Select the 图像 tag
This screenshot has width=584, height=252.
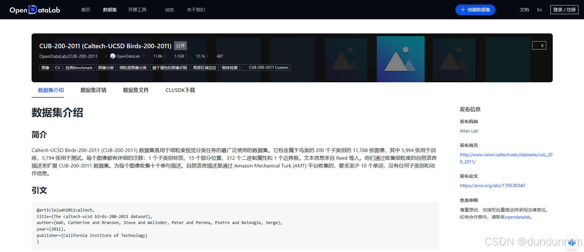[45, 67]
